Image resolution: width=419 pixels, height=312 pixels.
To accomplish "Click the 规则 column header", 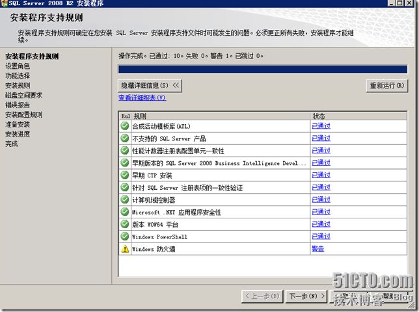I will tap(221, 116).
